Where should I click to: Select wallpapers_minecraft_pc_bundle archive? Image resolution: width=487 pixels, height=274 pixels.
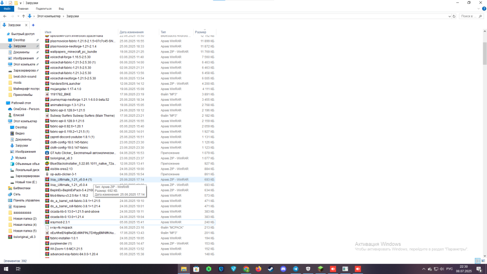click(x=74, y=52)
